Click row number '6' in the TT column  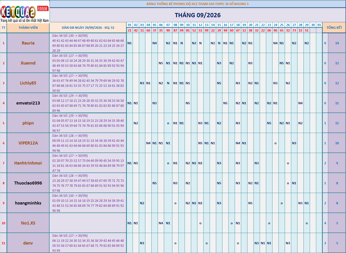pyautogui.click(x=4, y=143)
